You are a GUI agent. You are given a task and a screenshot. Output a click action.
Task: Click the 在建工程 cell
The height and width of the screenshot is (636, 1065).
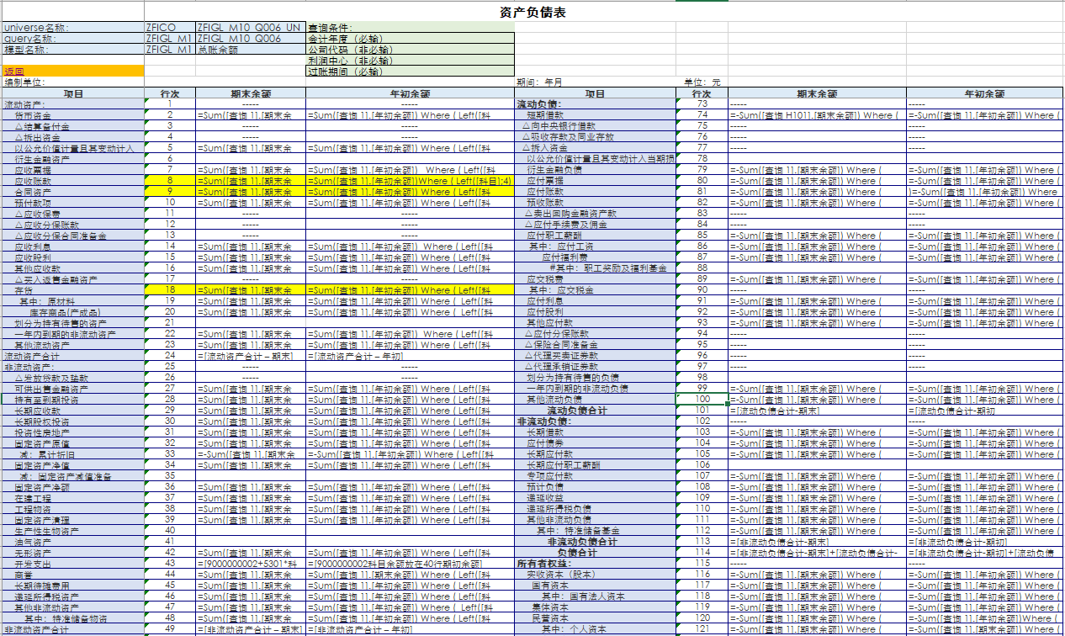tap(73, 498)
